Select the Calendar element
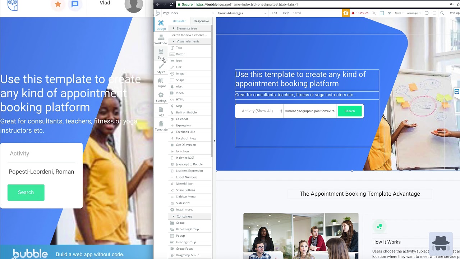 click(x=190, y=119)
